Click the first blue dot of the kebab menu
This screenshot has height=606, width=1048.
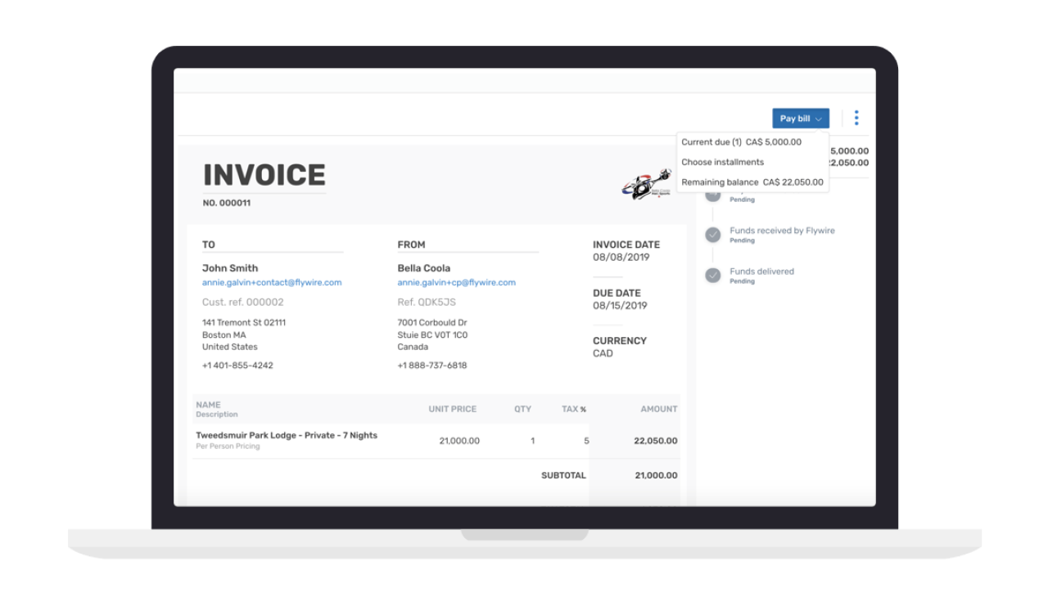click(856, 112)
